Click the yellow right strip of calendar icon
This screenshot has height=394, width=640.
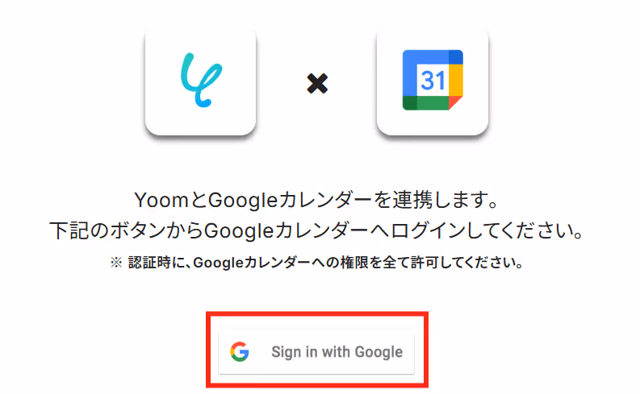456,80
